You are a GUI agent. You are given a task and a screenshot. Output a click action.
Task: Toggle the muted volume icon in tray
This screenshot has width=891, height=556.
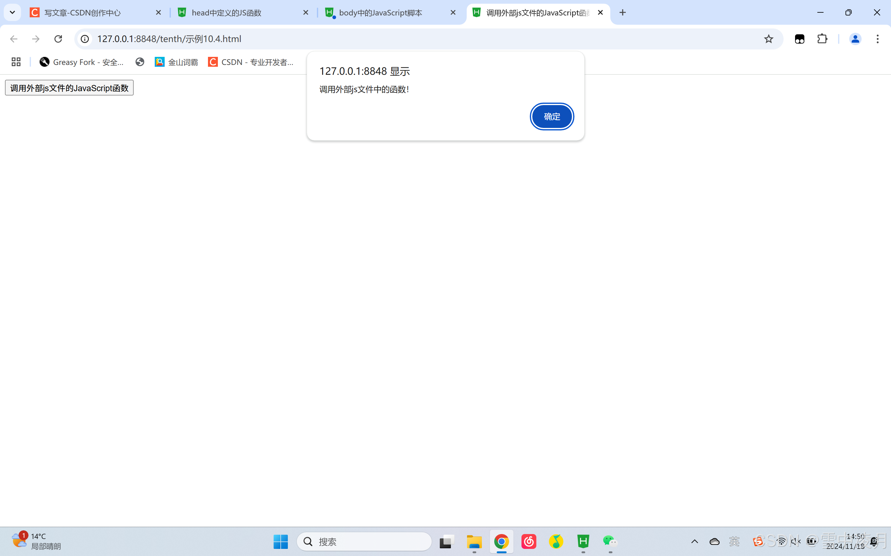pyautogui.click(x=795, y=541)
